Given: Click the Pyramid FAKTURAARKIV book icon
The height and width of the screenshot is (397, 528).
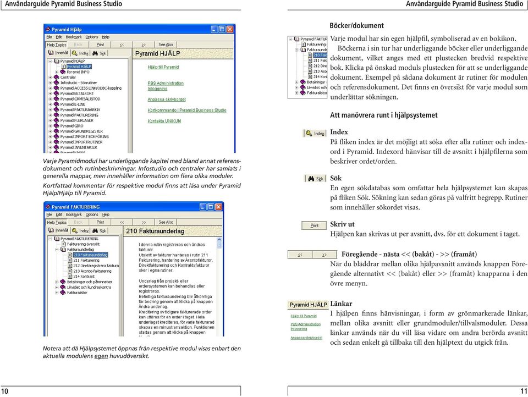Looking at the screenshot, I should pyautogui.click(x=57, y=110).
